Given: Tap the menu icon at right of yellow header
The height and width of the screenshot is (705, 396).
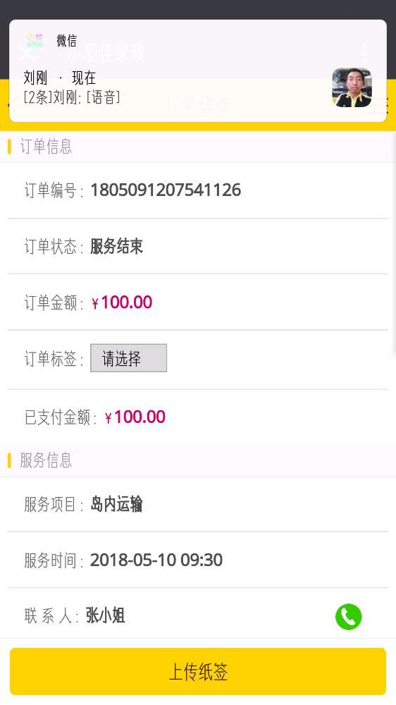Looking at the screenshot, I should (x=383, y=105).
